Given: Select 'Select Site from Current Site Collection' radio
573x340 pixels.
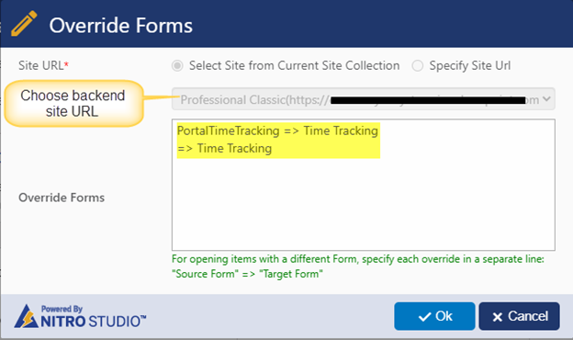Looking at the screenshot, I should pyautogui.click(x=177, y=66).
